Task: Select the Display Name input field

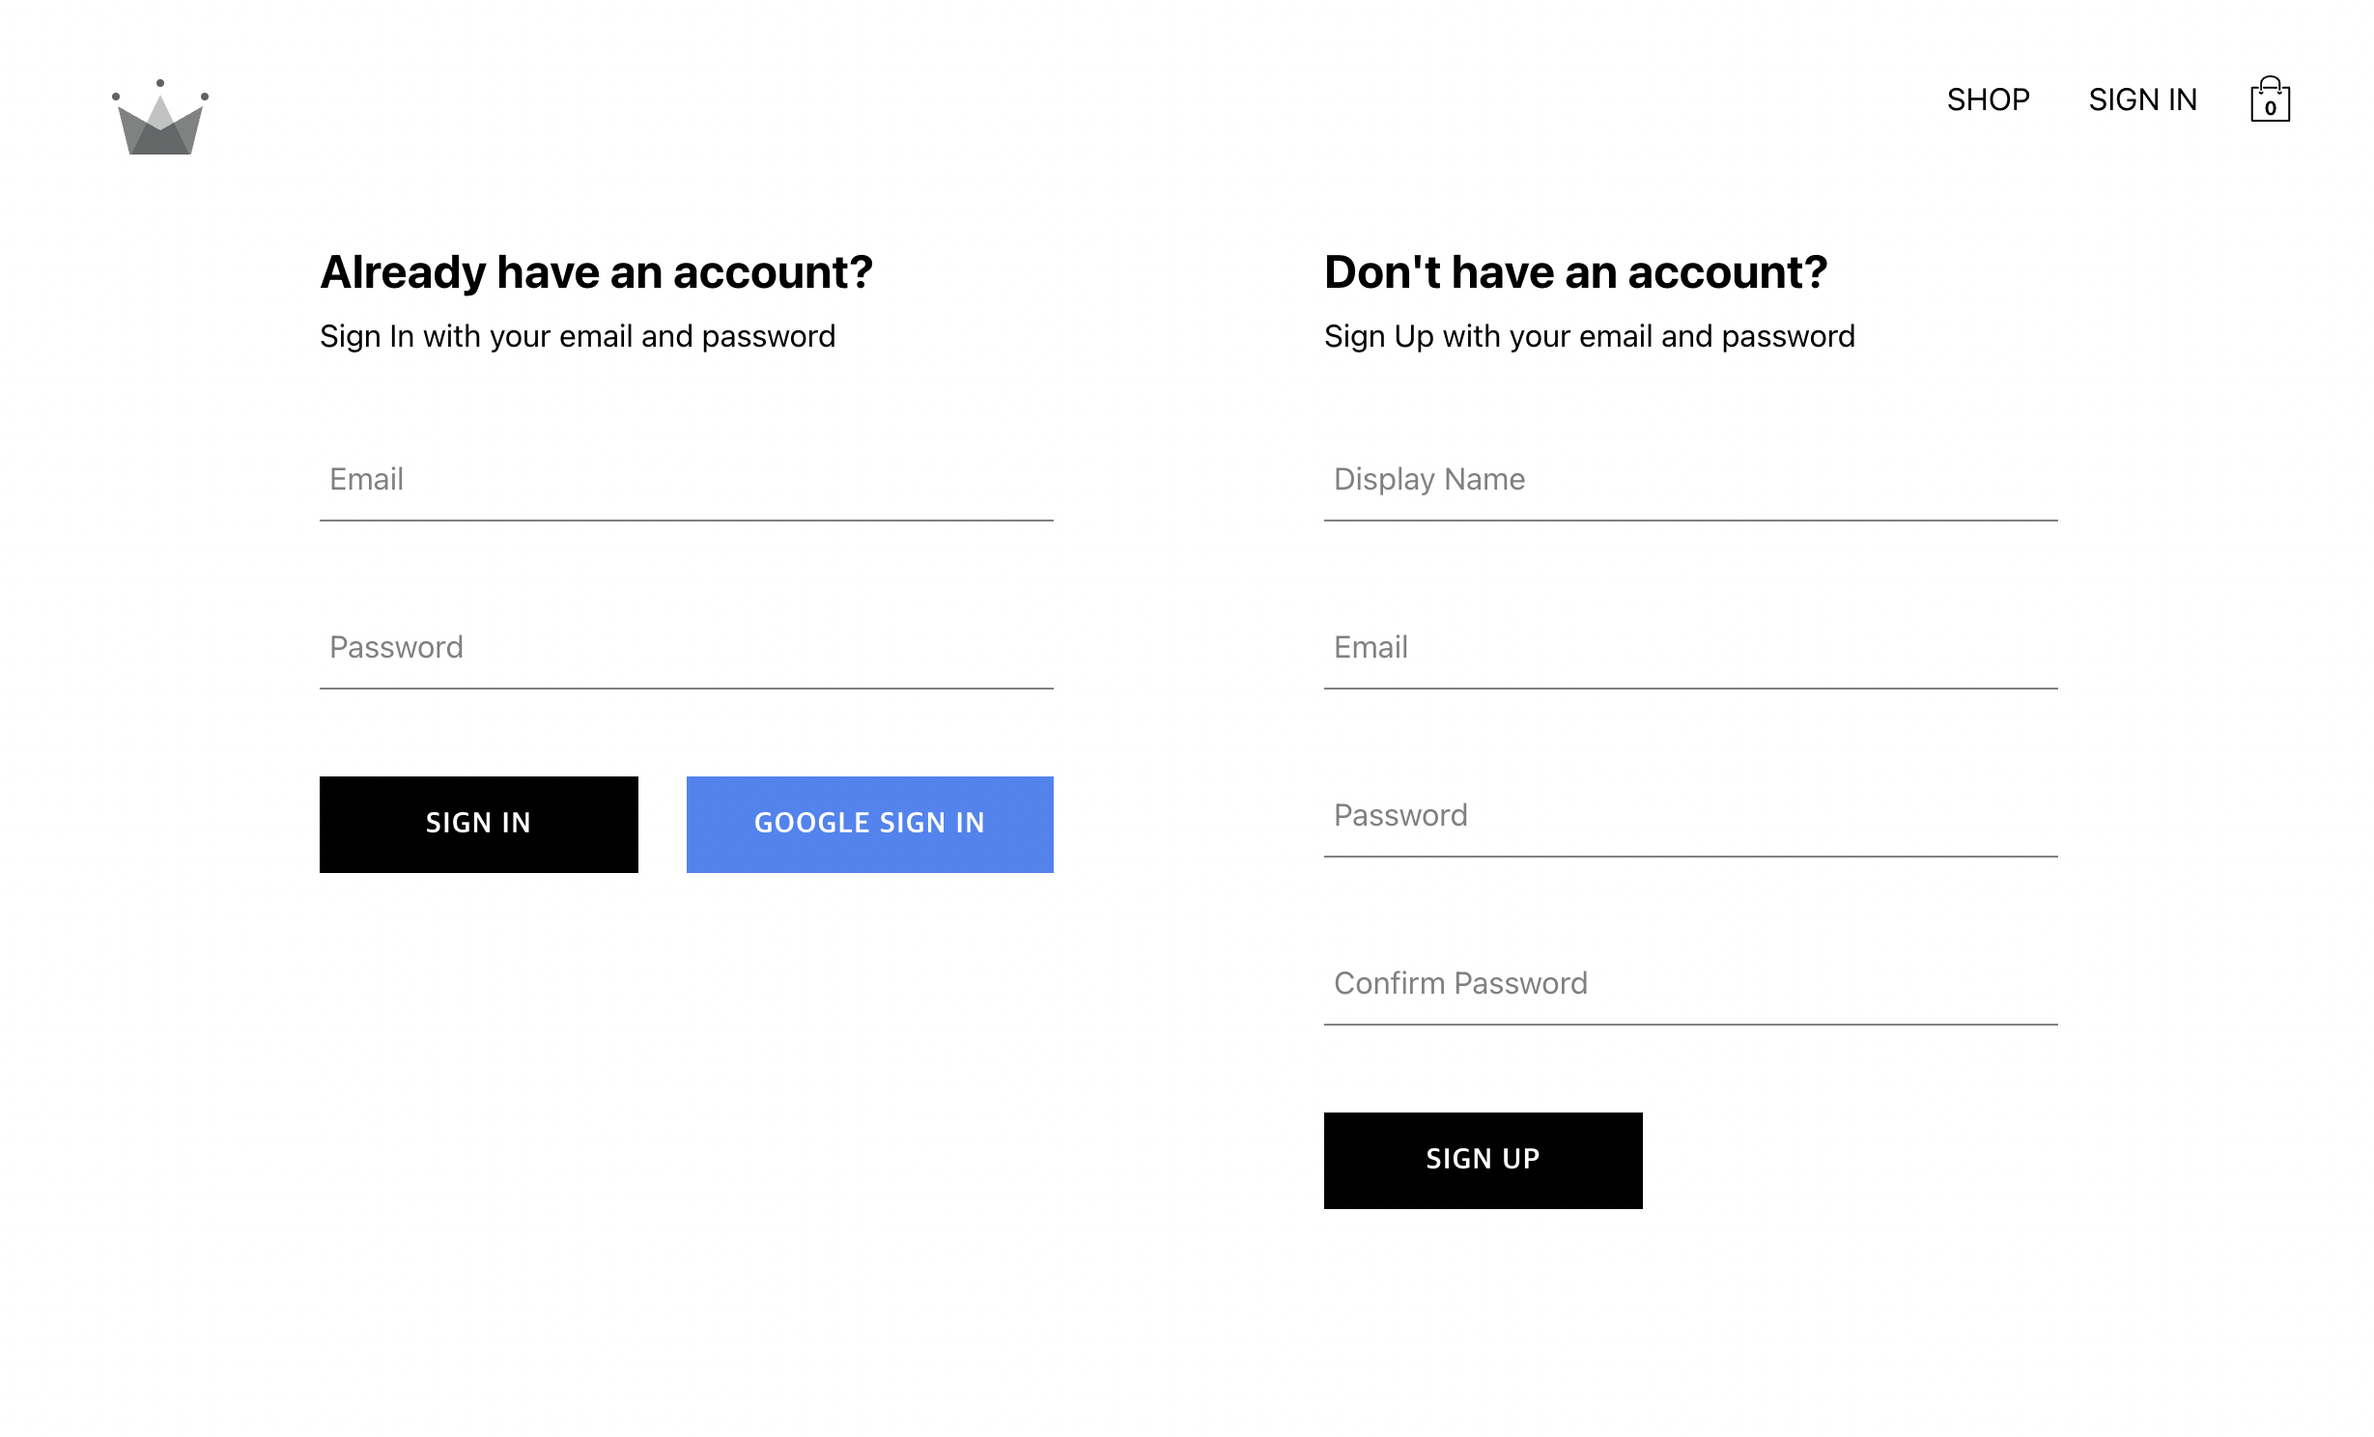Action: point(1690,480)
